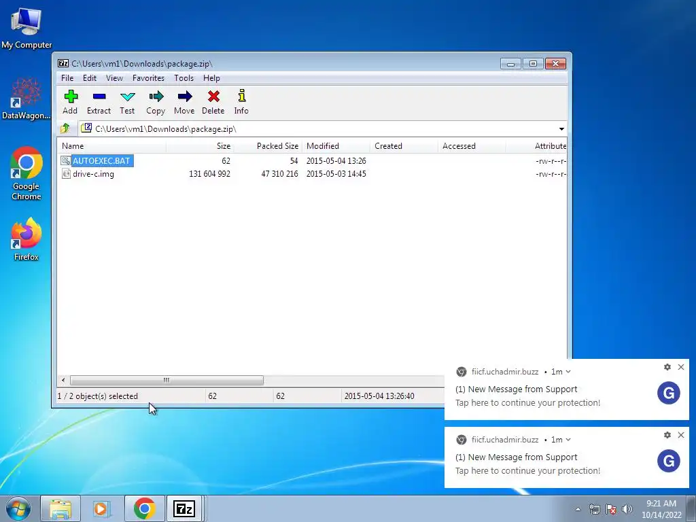Click the drive-c.img file icon
696x522 pixels.
tap(66, 173)
